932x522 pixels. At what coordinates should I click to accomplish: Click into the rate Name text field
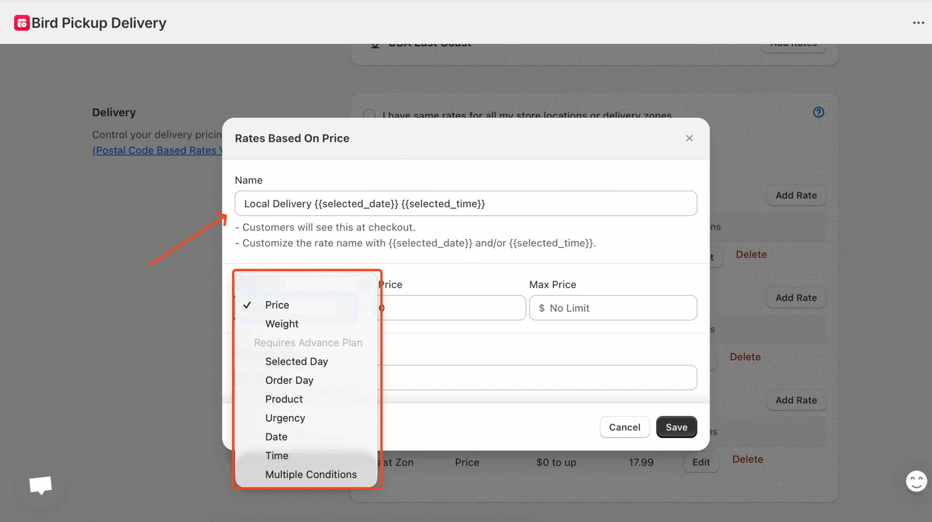(x=465, y=204)
